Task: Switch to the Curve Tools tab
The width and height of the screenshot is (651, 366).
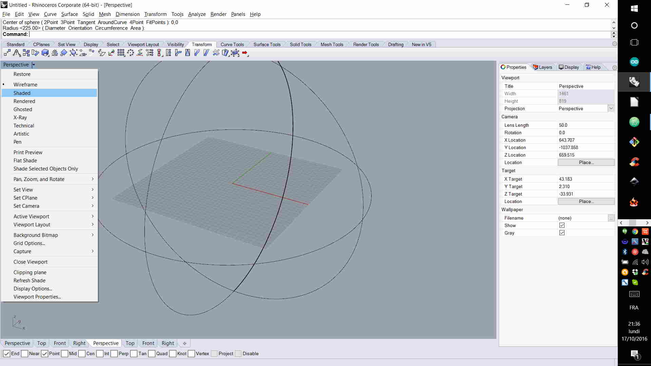Action: click(x=232, y=44)
